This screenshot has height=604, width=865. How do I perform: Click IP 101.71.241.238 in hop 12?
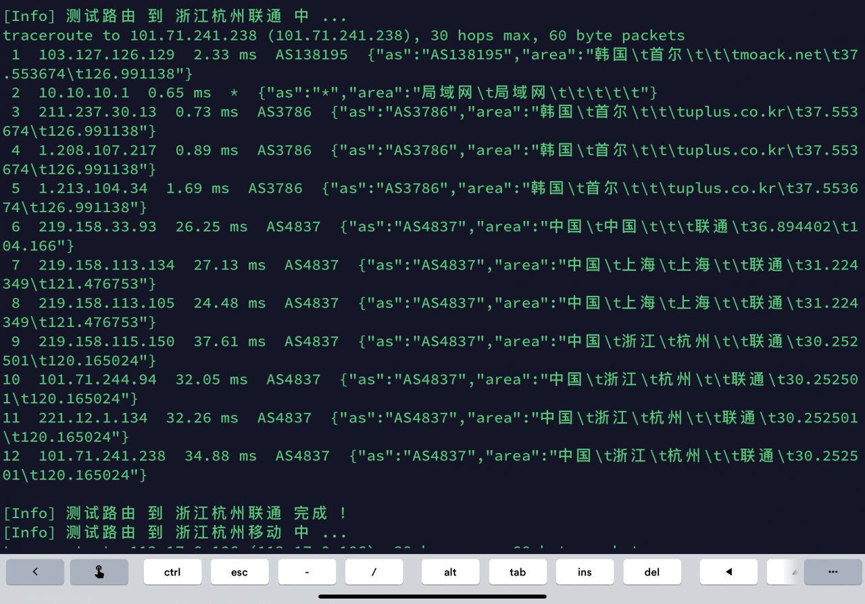pyautogui.click(x=102, y=457)
